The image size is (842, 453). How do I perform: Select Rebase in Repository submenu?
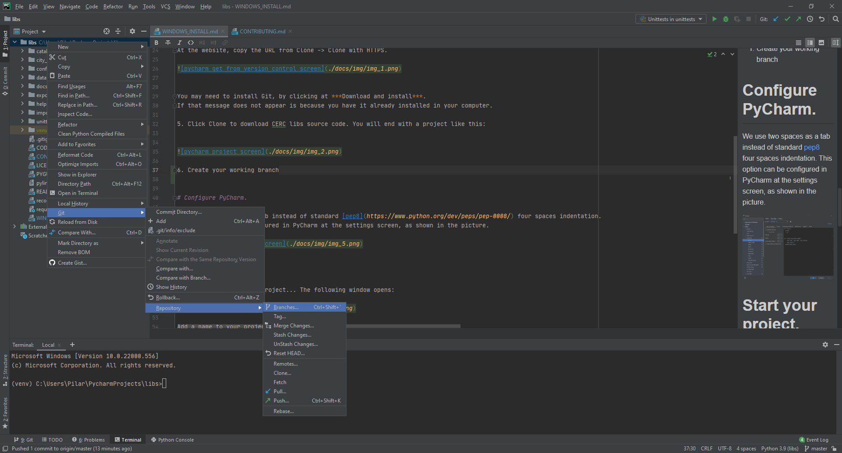click(304, 411)
